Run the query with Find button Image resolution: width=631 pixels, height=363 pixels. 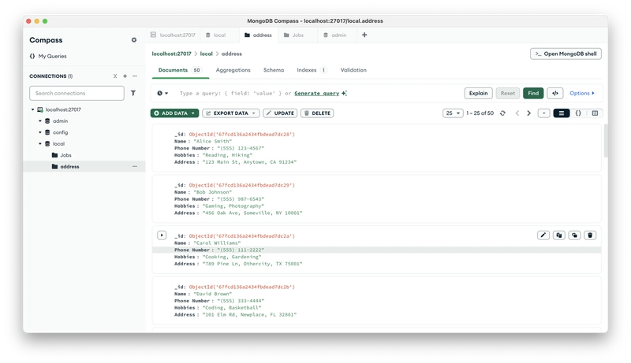point(533,93)
